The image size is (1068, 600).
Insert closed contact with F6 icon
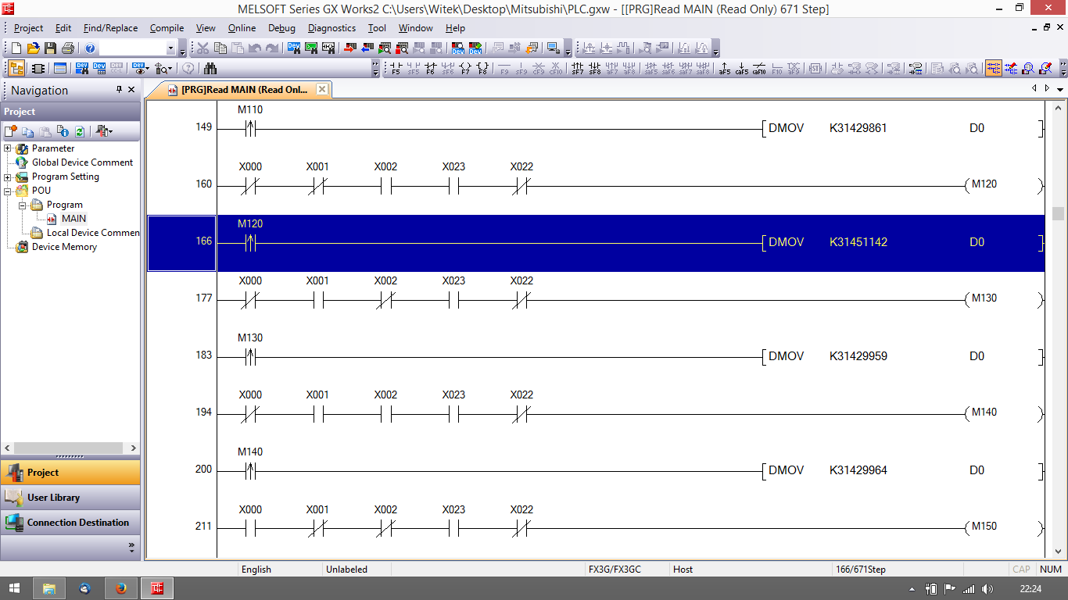tap(430, 69)
